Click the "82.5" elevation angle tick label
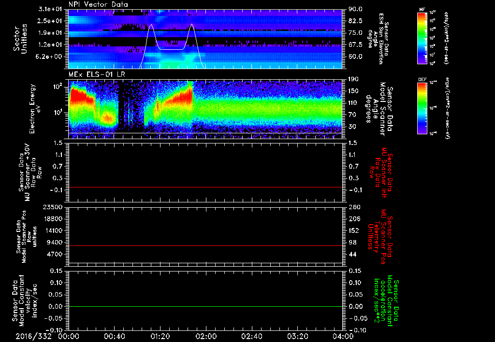 click(x=355, y=21)
